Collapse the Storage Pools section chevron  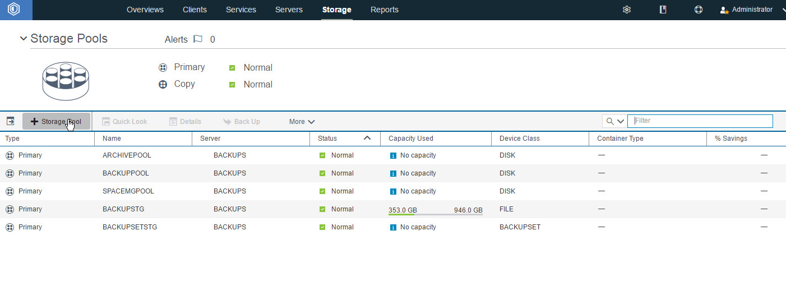pyautogui.click(x=23, y=39)
